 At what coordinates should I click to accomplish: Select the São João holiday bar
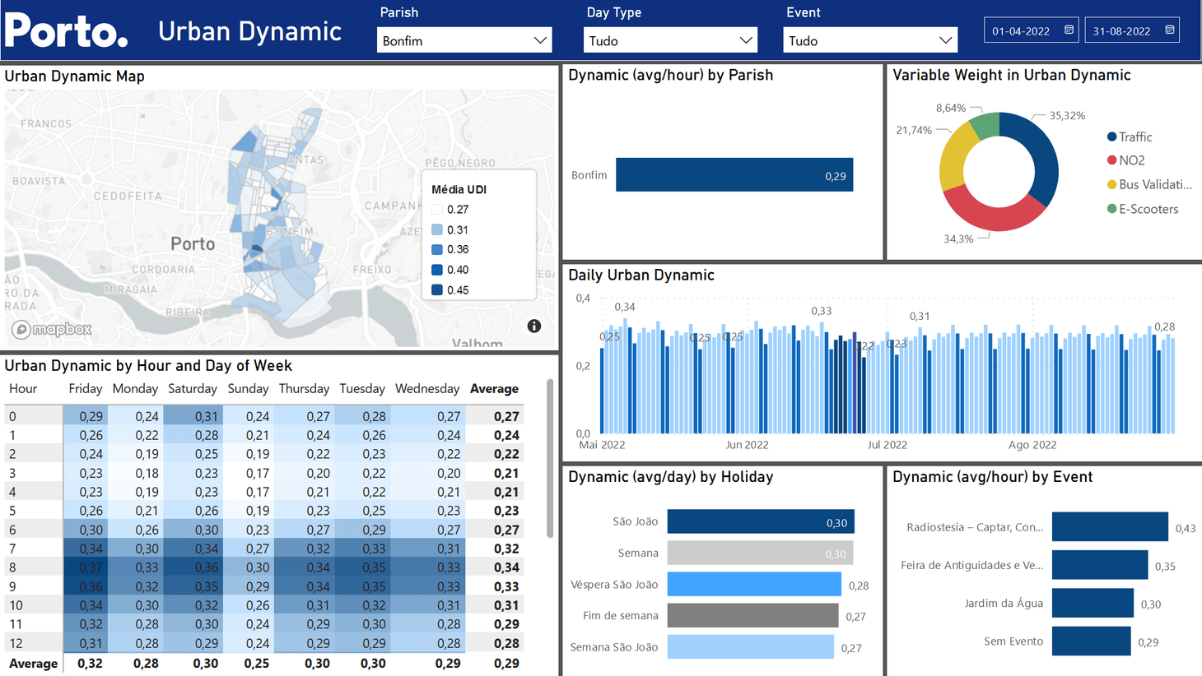pos(761,522)
